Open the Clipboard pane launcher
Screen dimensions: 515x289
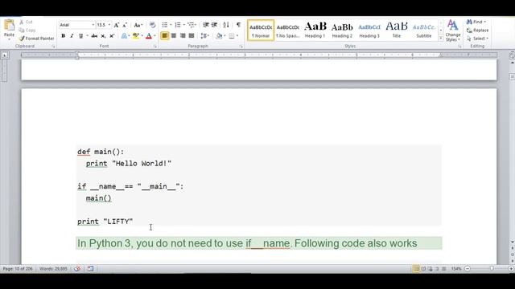pyautogui.click(x=53, y=47)
